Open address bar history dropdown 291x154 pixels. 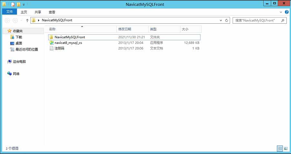221,20
